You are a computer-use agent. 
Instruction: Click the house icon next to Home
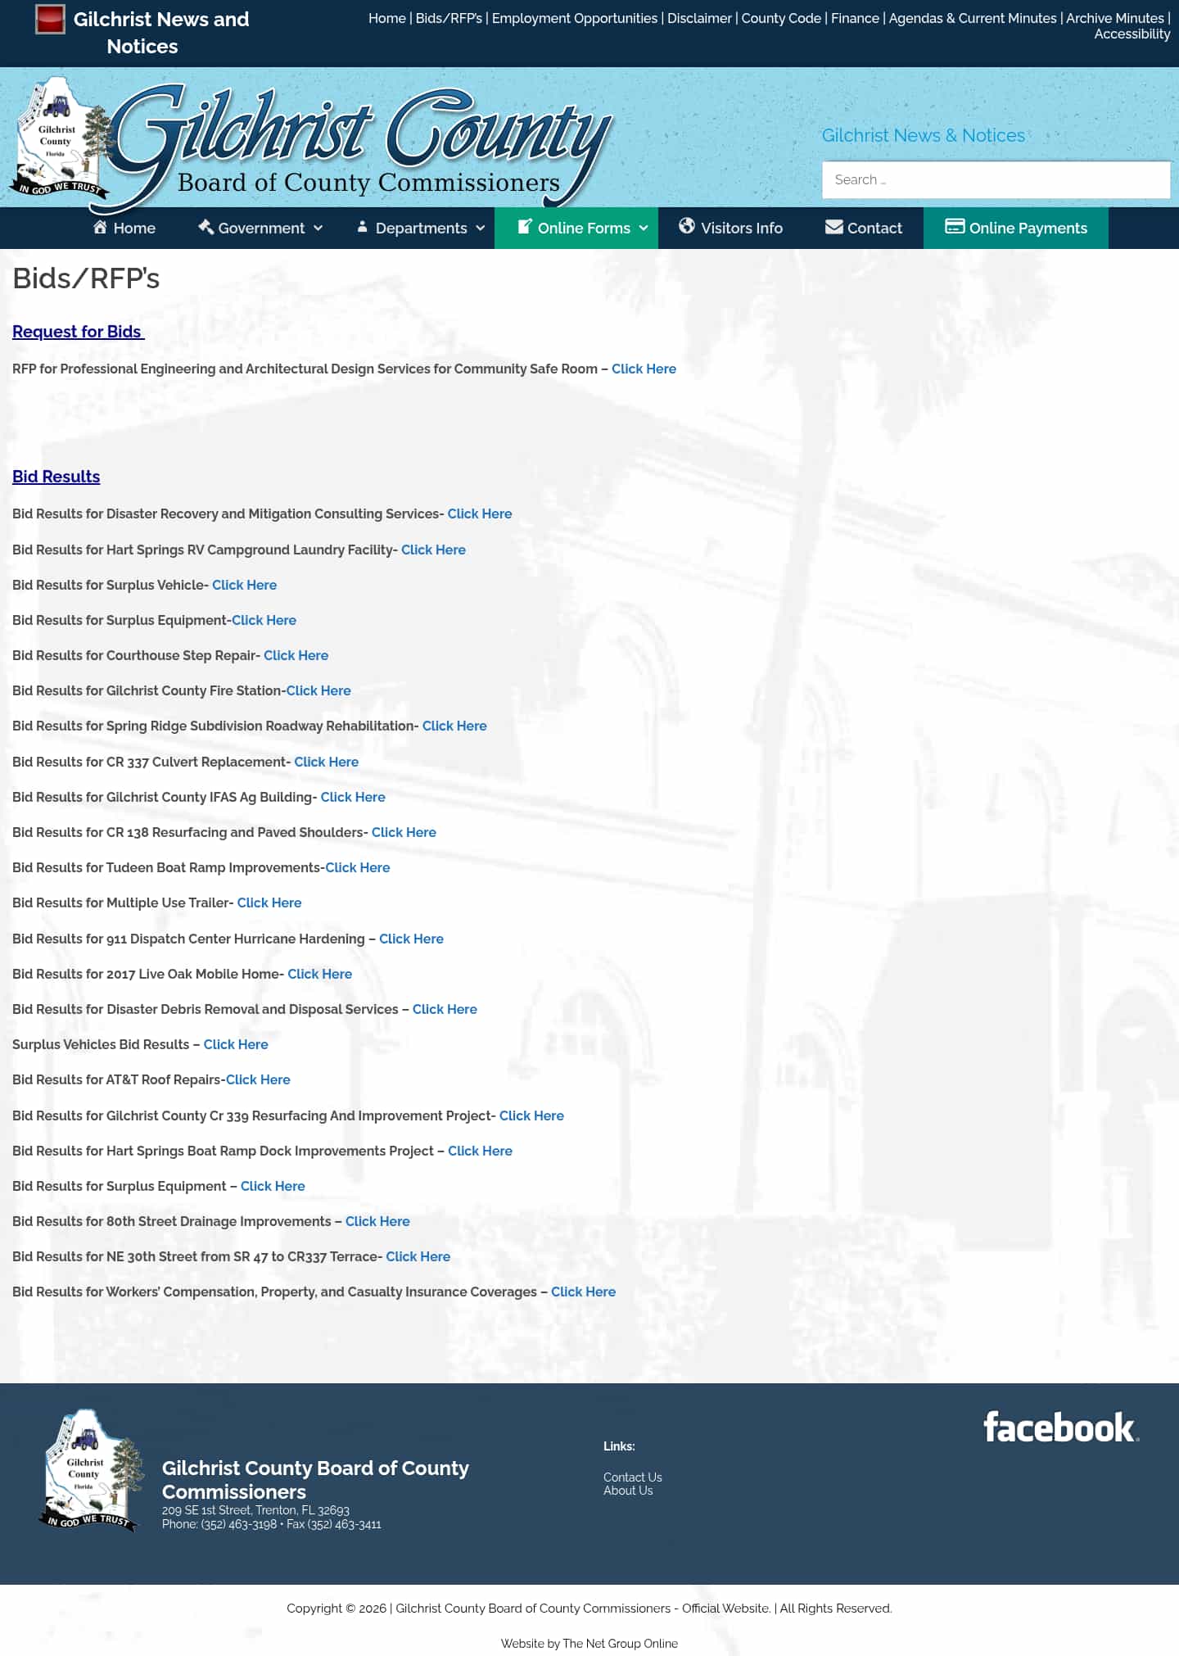pos(100,227)
